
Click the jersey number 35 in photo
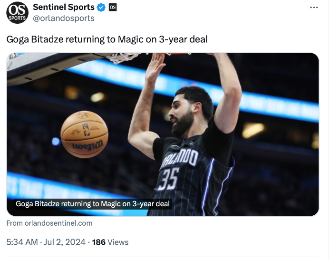tap(168, 180)
